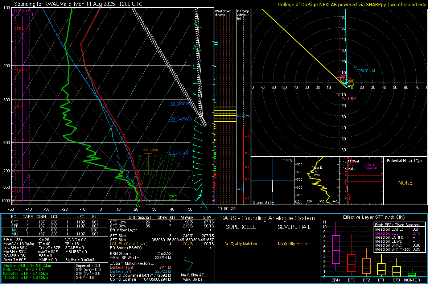The height and width of the screenshot is (284, 428).
Task: Click the 2/11 RM hodograph label
Action: [349, 99]
